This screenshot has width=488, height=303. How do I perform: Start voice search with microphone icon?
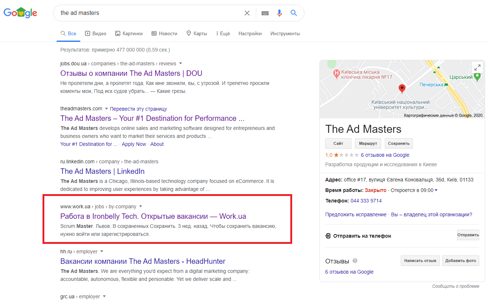point(279,13)
